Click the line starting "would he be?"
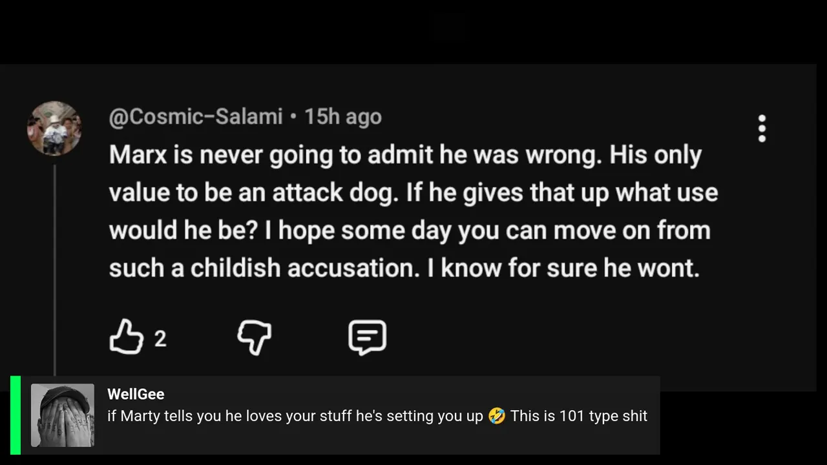Screen dimensions: 827x465 (x=409, y=230)
